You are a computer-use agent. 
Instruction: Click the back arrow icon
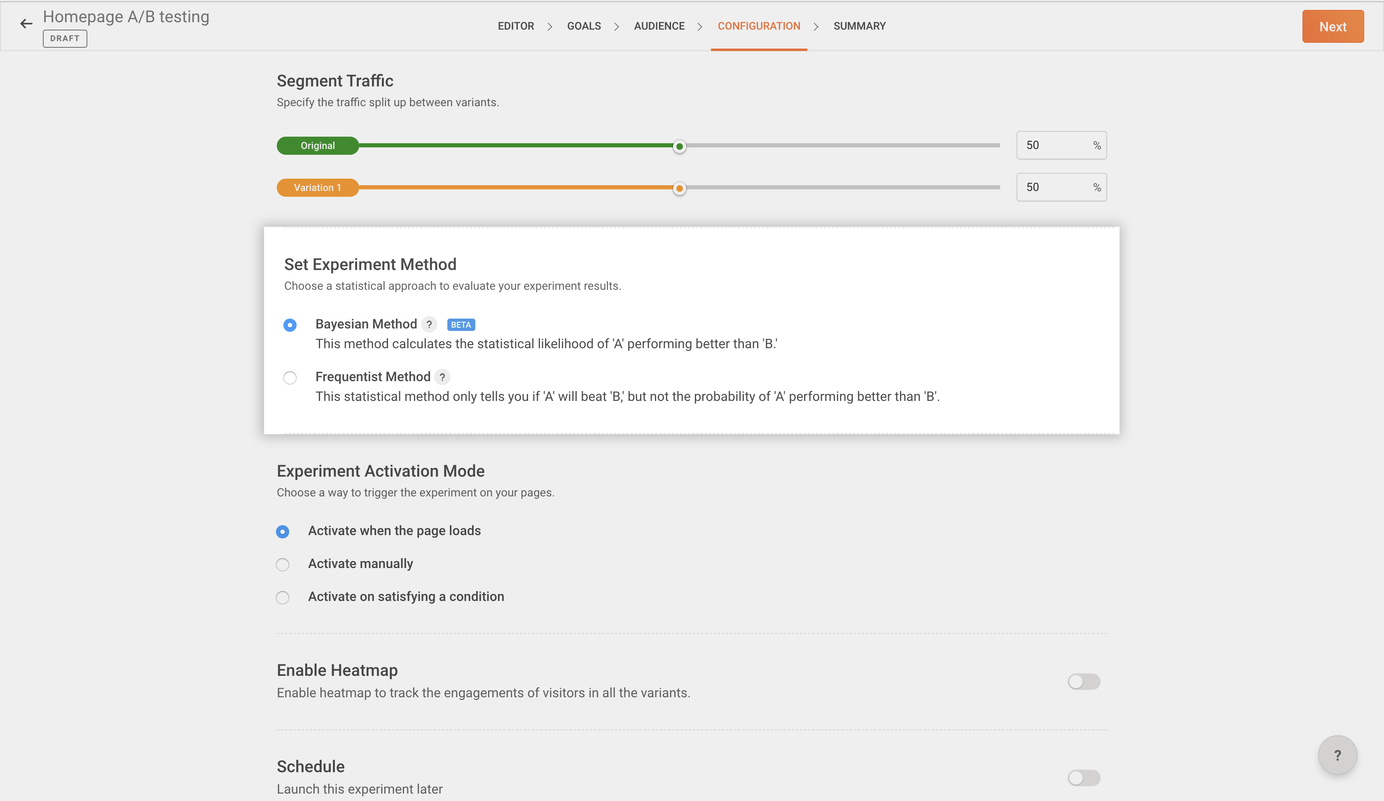[26, 23]
